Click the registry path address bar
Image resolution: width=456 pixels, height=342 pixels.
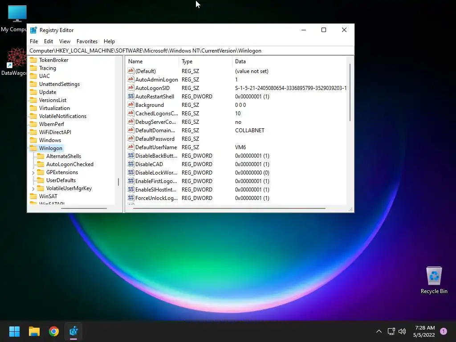point(191,51)
